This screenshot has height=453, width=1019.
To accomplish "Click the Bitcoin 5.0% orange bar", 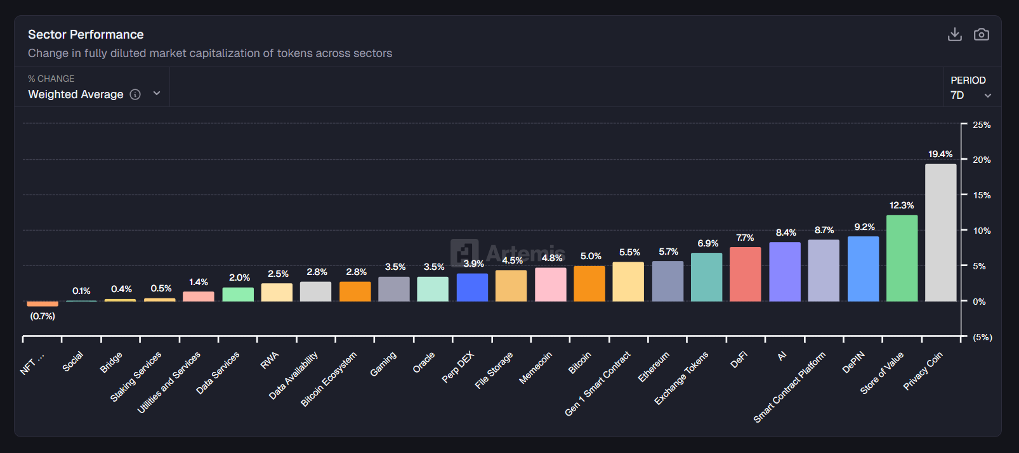I will (589, 284).
